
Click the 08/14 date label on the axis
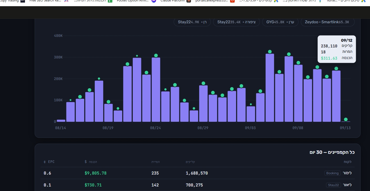(x=60, y=128)
